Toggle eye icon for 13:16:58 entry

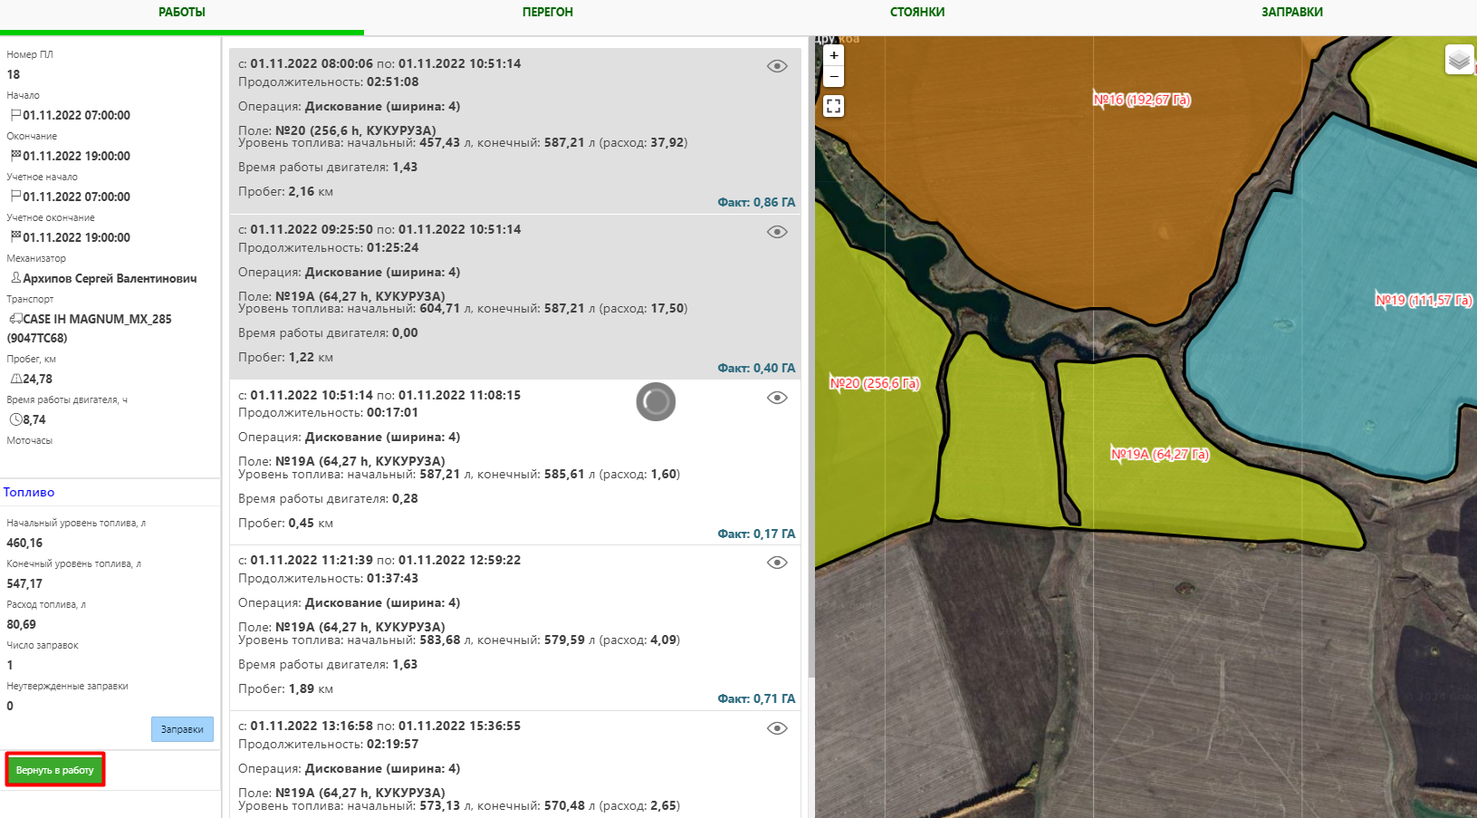tap(776, 728)
